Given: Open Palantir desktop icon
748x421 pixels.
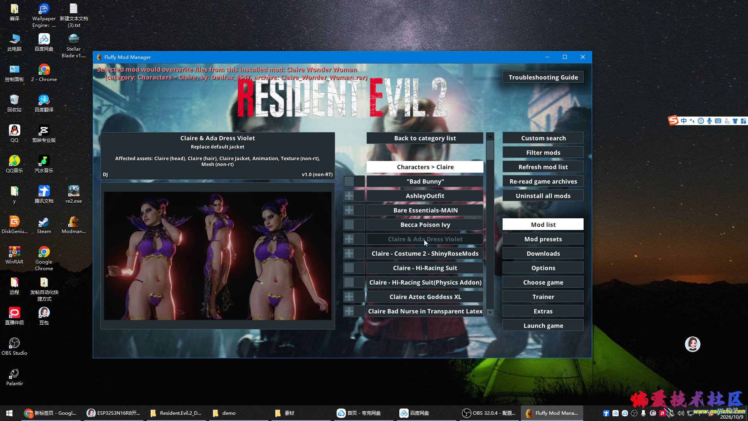Looking at the screenshot, I should (14, 377).
